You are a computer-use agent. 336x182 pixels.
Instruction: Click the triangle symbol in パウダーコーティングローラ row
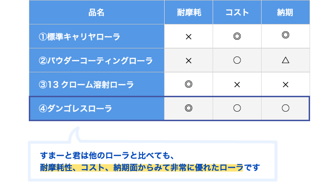(x=286, y=60)
